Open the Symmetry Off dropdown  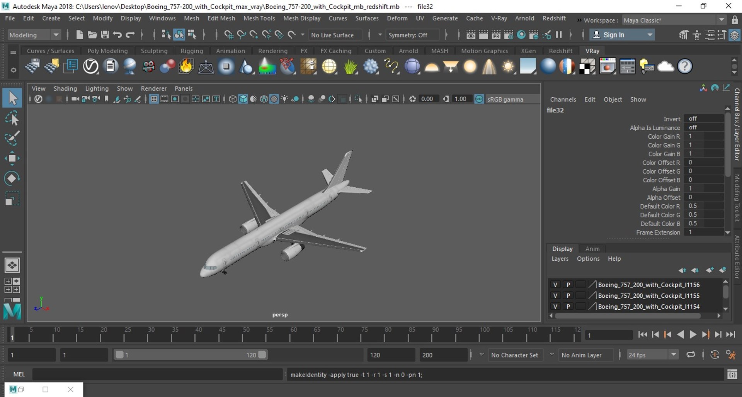[x=412, y=35]
